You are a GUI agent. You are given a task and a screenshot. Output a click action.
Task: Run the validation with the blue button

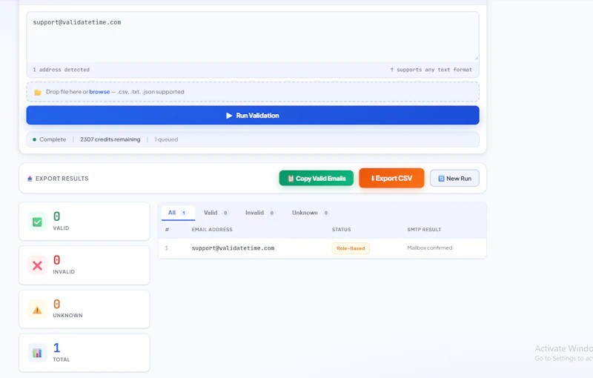[x=253, y=116]
